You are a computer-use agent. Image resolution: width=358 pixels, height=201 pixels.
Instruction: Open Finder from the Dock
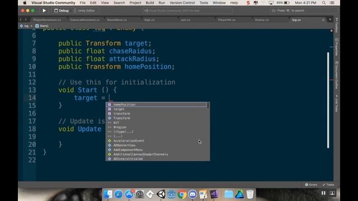[x=108, y=194]
